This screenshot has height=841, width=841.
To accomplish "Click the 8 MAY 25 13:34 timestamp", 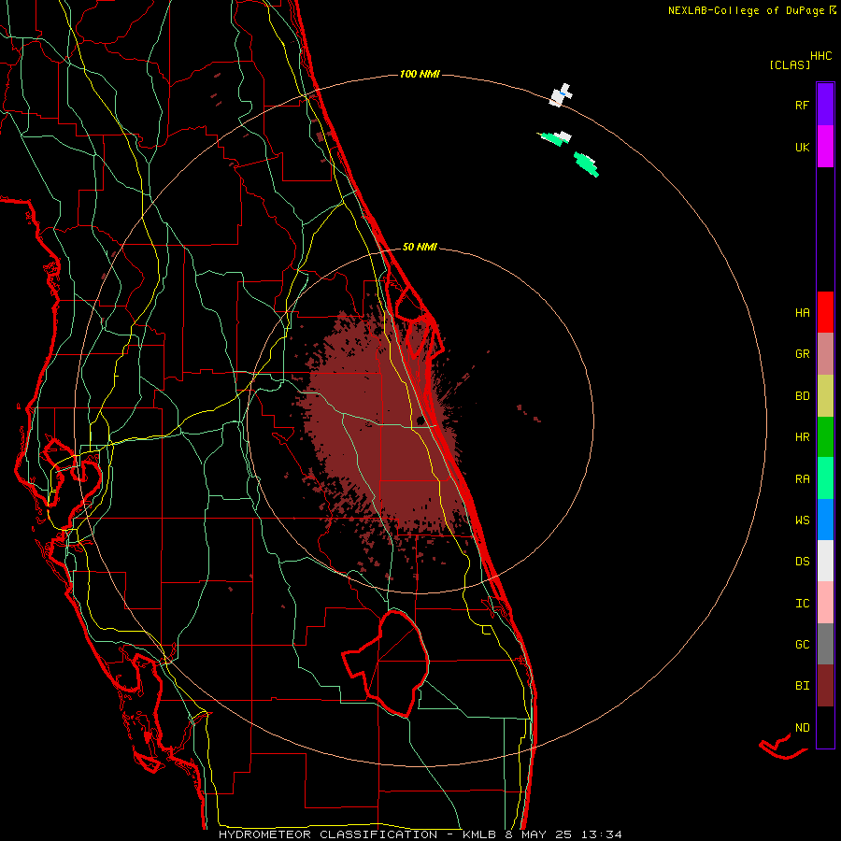I will (x=563, y=834).
